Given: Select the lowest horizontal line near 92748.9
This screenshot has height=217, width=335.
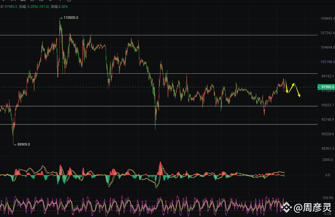Looking at the screenshot, I should (159, 124).
